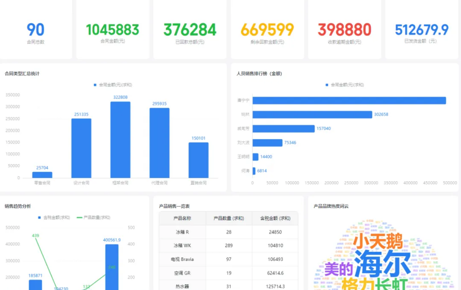
Task: Click the 刘大波 bar labeled 75346
Action: [267, 143]
